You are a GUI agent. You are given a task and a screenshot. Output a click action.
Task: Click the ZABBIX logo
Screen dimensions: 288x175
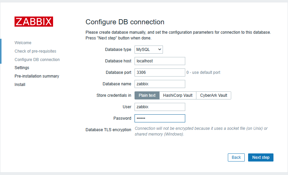pyautogui.click(x=34, y=22)
